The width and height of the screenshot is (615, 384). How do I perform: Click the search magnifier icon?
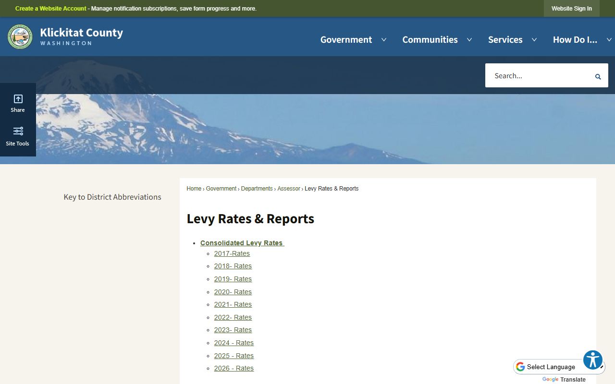click(598, 76)
